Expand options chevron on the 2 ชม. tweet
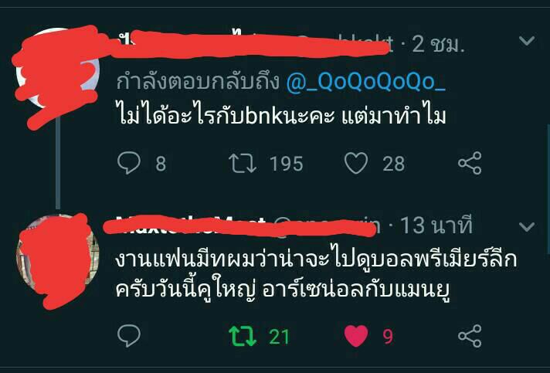This screenshot has height=373, width=550. tap(527, 41)
